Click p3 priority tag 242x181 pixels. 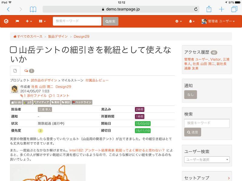(28, 102)
